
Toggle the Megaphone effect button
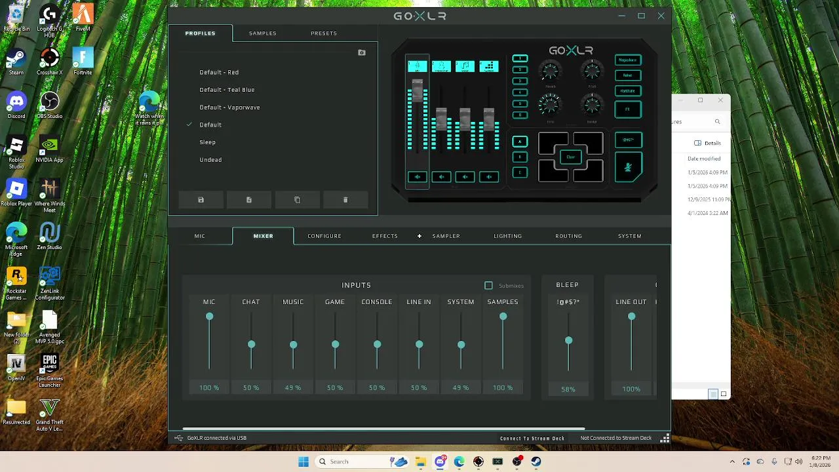coord(628,60)
